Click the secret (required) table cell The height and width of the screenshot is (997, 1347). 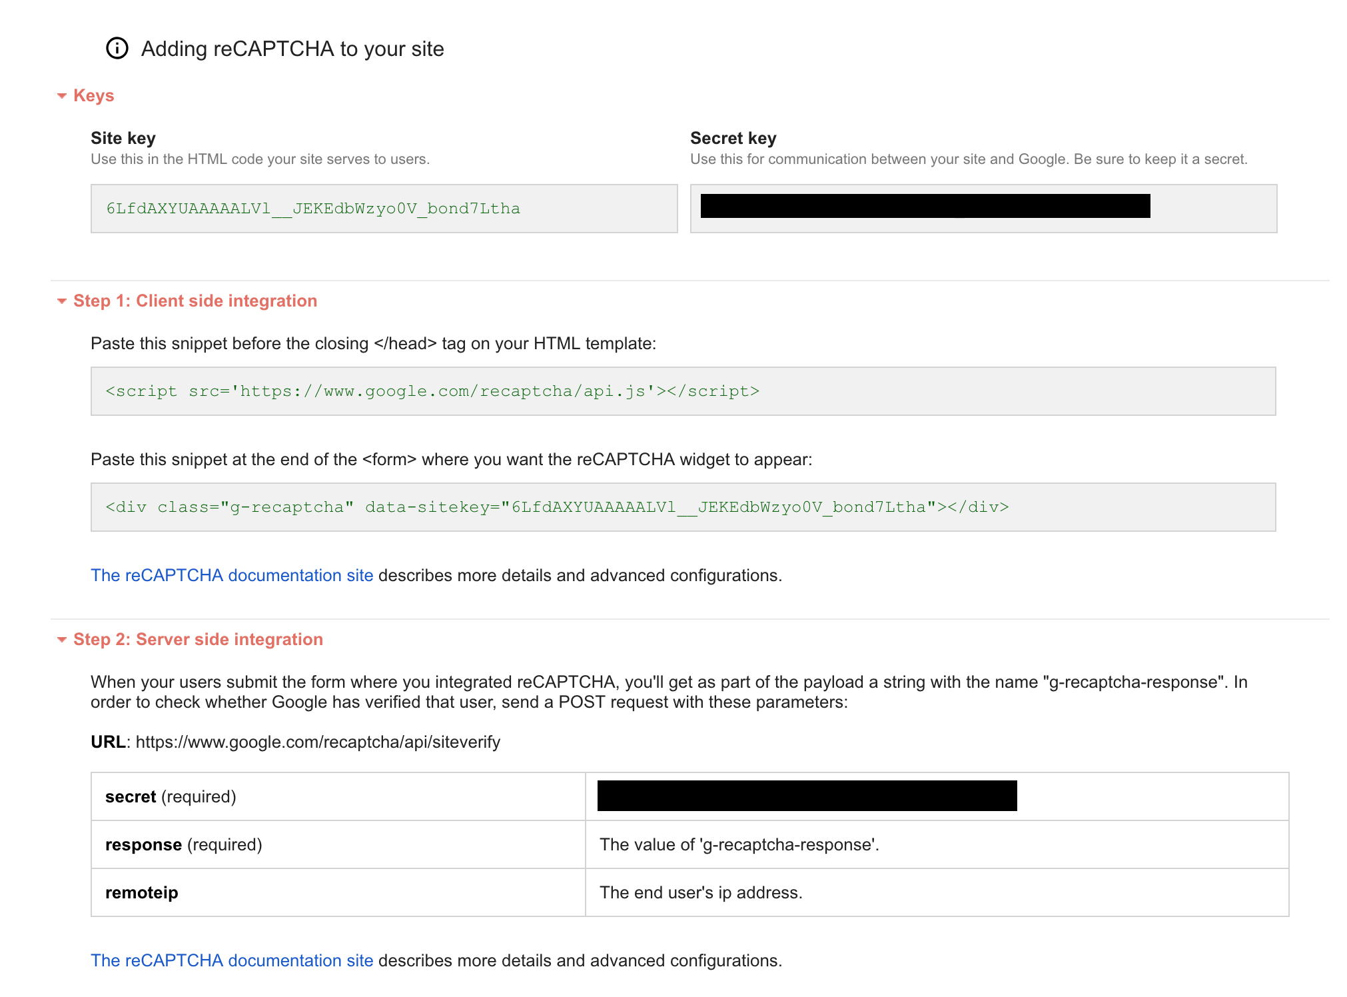pyautogui.click(x=338, y=797)
